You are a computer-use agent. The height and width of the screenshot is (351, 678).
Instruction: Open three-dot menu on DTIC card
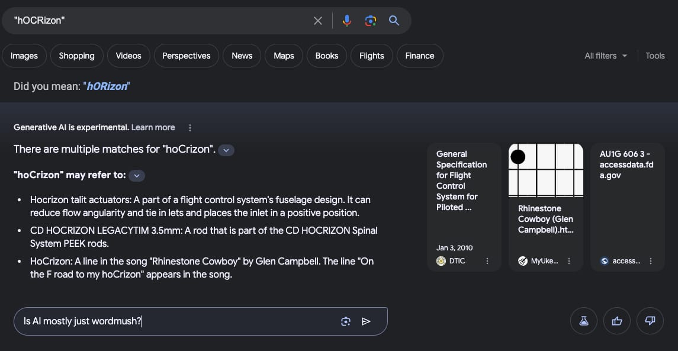point(487,261)
